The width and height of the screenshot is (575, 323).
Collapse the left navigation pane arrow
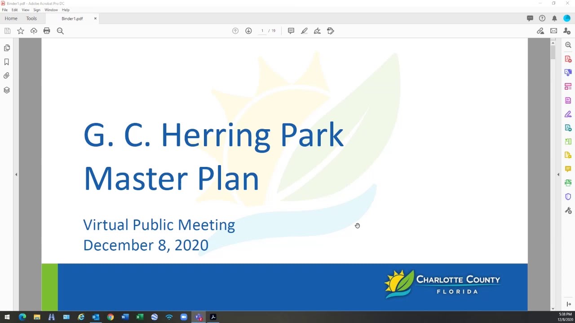point(16,175)
